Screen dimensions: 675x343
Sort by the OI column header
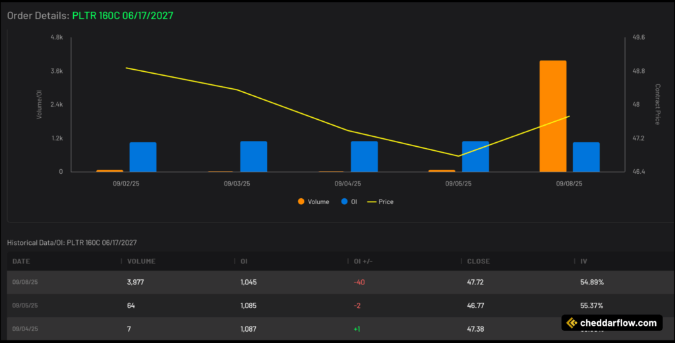[244, 261]
